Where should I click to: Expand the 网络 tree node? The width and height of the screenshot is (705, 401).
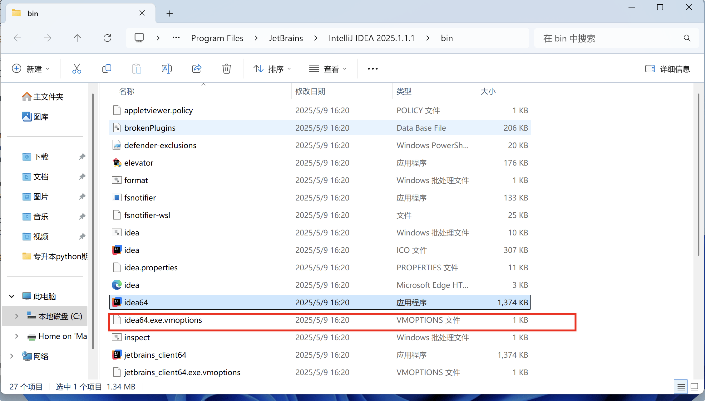coord(12,356)
